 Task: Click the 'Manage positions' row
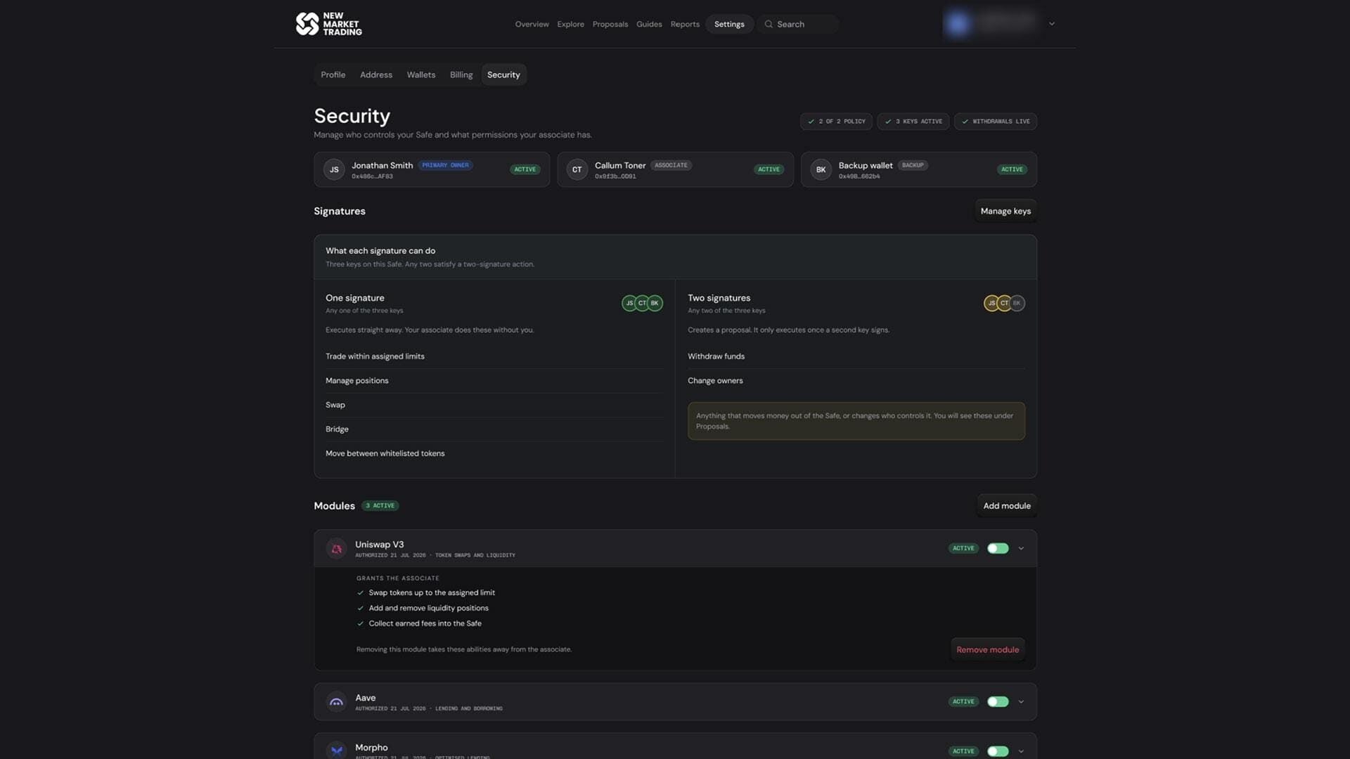click(x=494, y=381)
